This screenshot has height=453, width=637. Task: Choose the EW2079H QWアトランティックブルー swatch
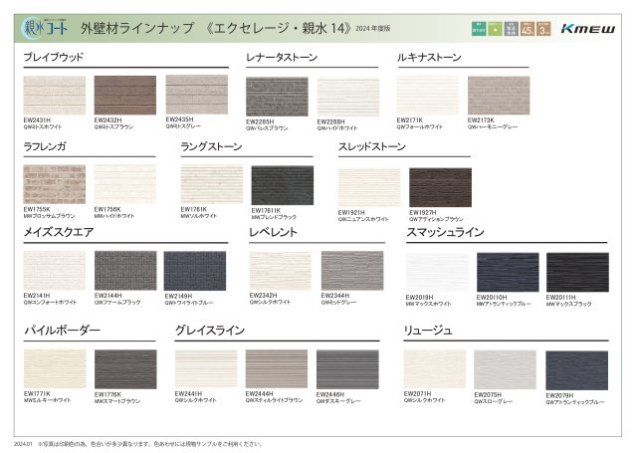point(575,369)
